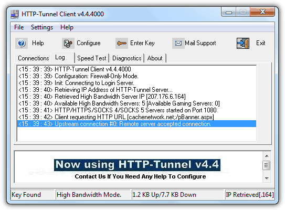
Task: Open the Settings menu
Action: coord(42,27)
